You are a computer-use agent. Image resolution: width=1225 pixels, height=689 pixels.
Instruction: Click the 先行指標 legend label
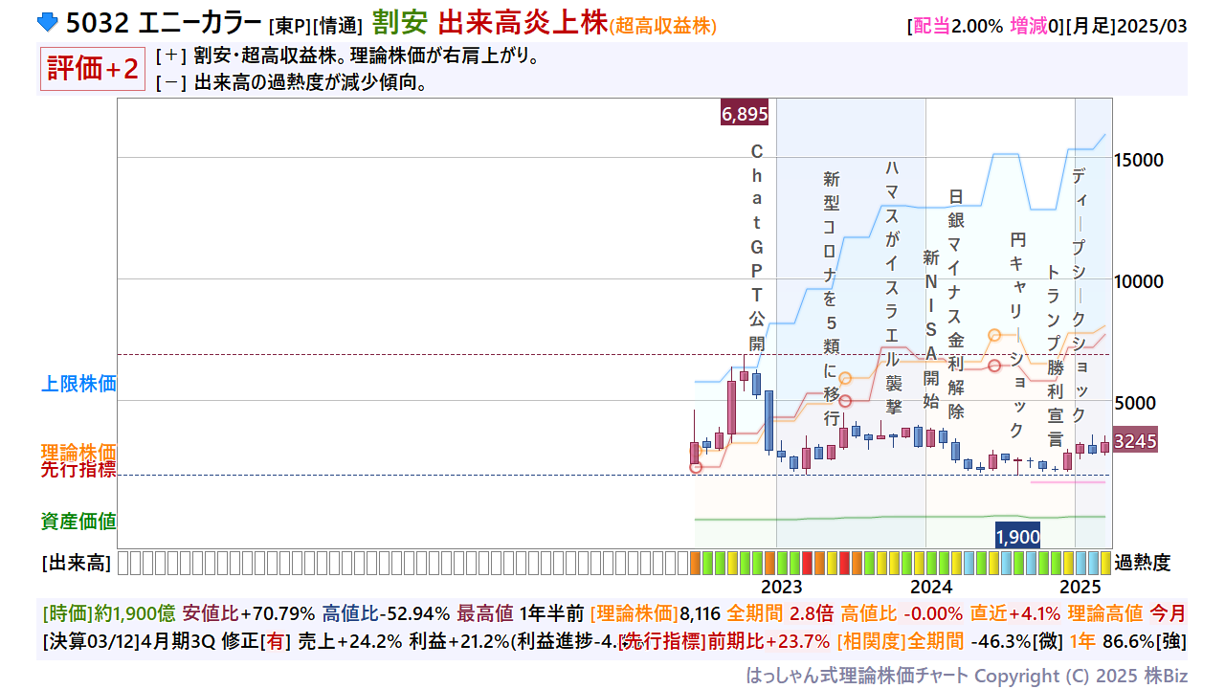tap(78, 469)
